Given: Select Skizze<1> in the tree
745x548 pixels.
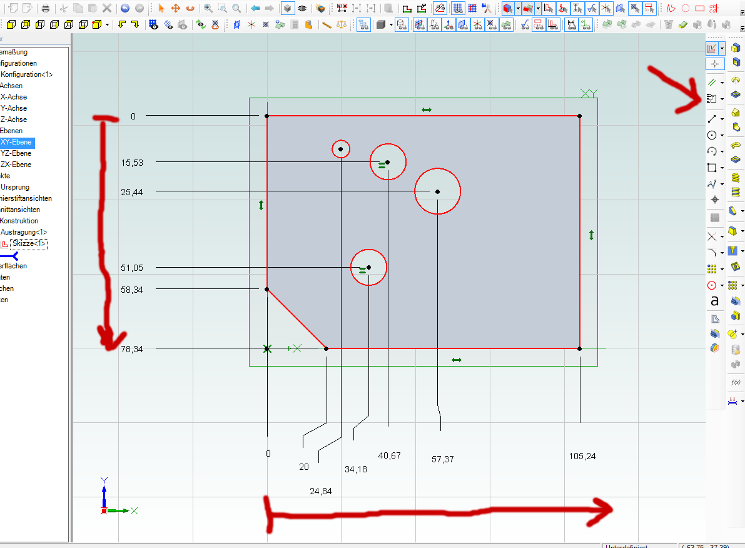Looking at the screenshot, I should pos(29,243).
